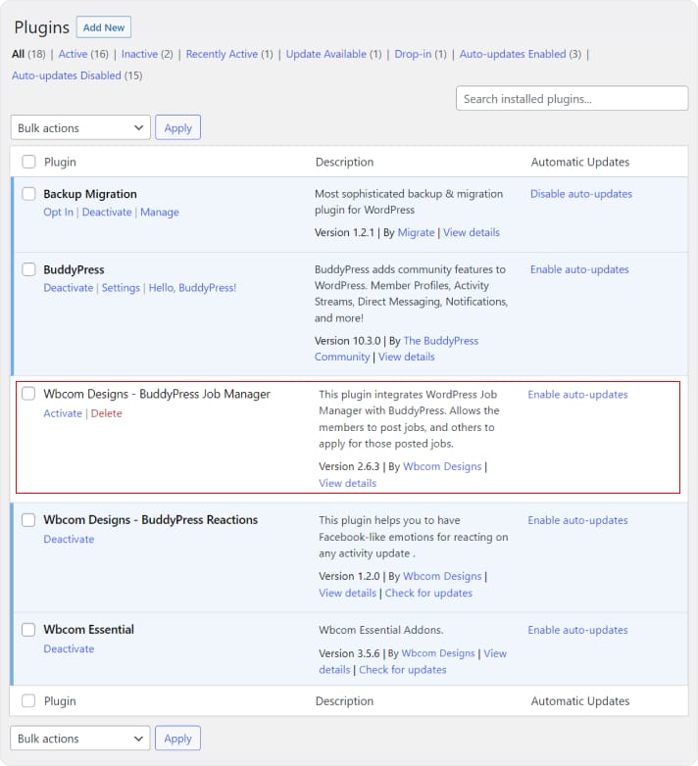The height and width of the screenshot is (766, 698).
Task: Disable auto-updates for Backup Migration
Action: point(580,194)
